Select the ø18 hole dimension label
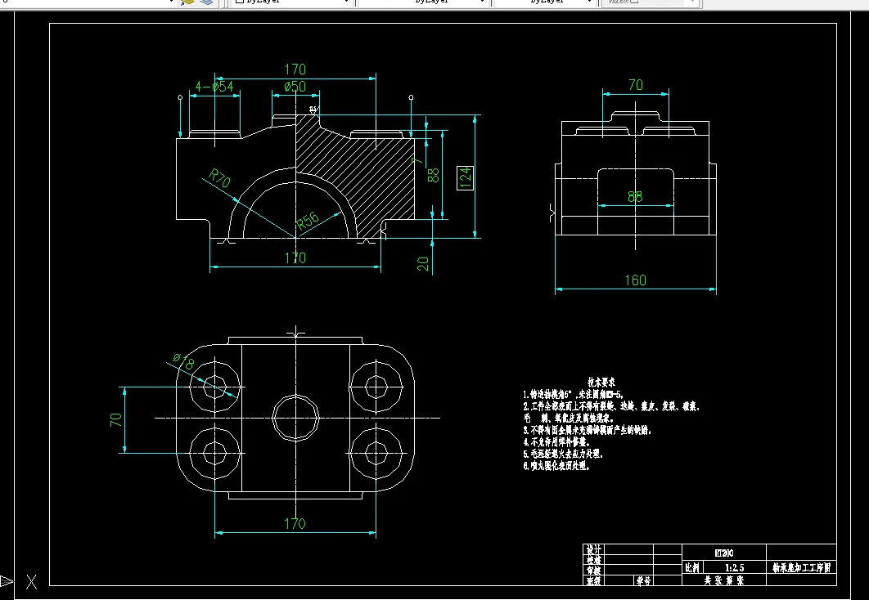869x600 pixels. (x=183, y=360)
